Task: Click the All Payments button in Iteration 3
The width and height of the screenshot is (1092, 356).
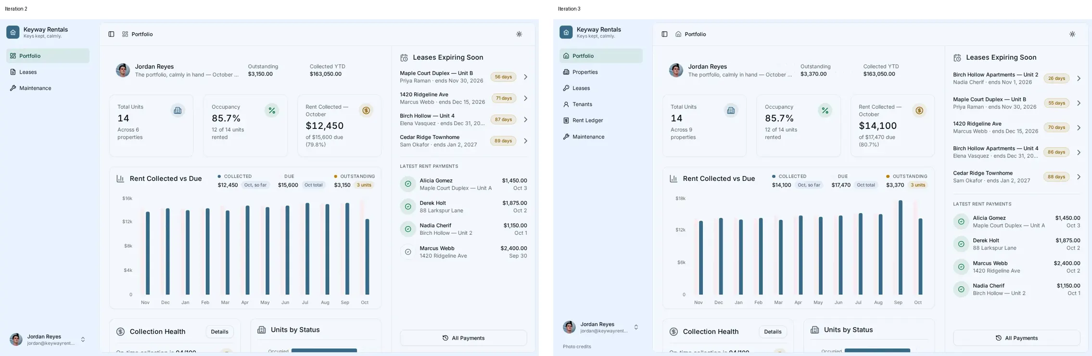Action: click(1016, 338)
